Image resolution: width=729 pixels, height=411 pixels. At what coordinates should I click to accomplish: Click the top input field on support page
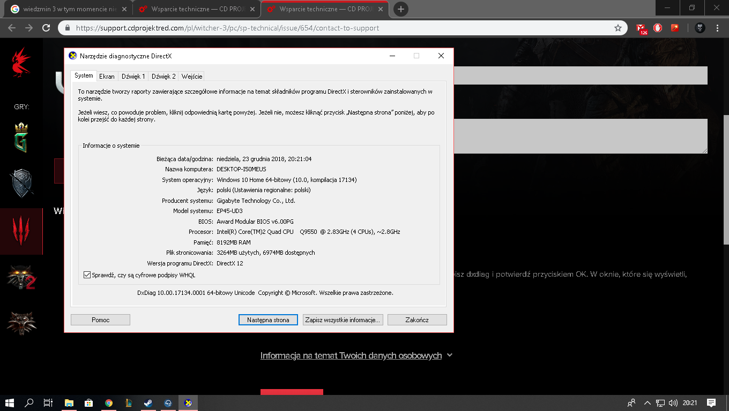pos(581,75)
